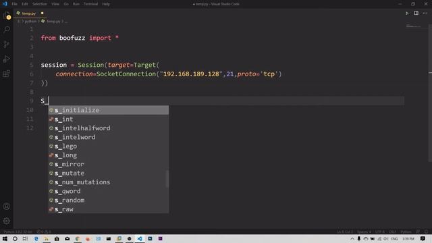Open the Terminal menu
The width and height of the screenshot is (432, 243).
tap(90, 4)
